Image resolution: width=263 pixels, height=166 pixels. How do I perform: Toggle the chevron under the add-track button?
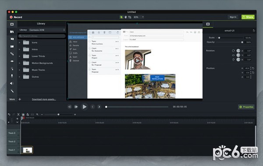pos(17,122)
